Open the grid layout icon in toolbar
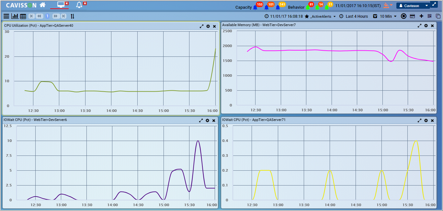443x211 pixels. click(430, 16)
